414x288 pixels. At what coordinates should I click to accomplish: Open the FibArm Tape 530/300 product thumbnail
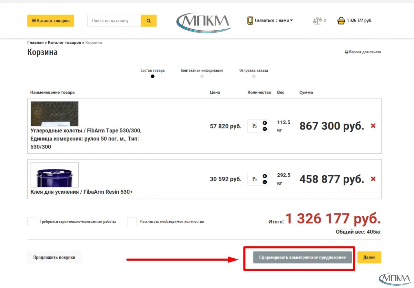(x=55, y=114)
